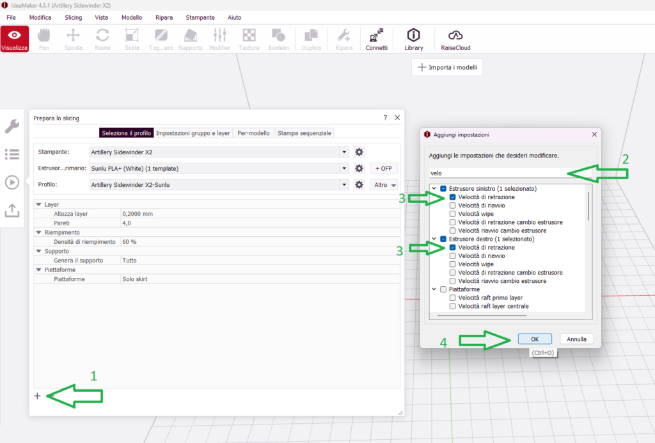The width and height of the screenshot is (655, 443).
Task: Open filament settings gear next to Estrusore
Action: coord(359,168)
